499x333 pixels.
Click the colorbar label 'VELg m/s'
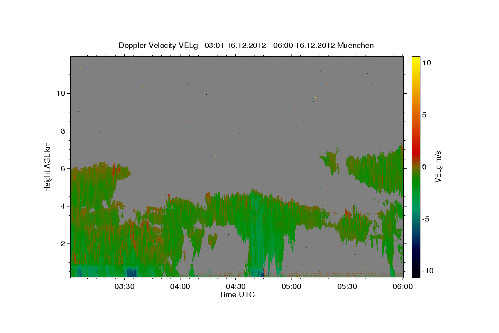(438, 166)
